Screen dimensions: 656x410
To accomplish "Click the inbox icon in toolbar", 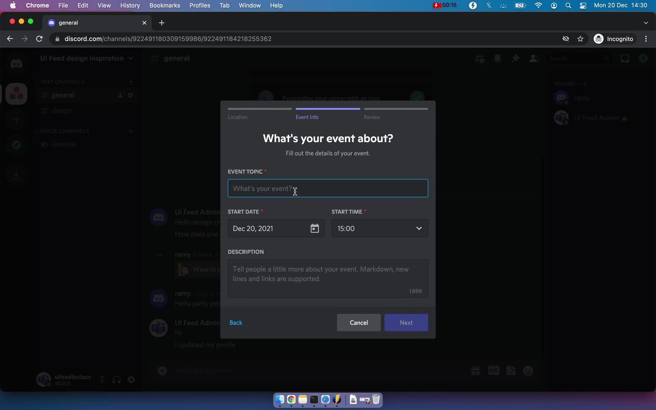I will pyautogui.click(x=624, y=58).
